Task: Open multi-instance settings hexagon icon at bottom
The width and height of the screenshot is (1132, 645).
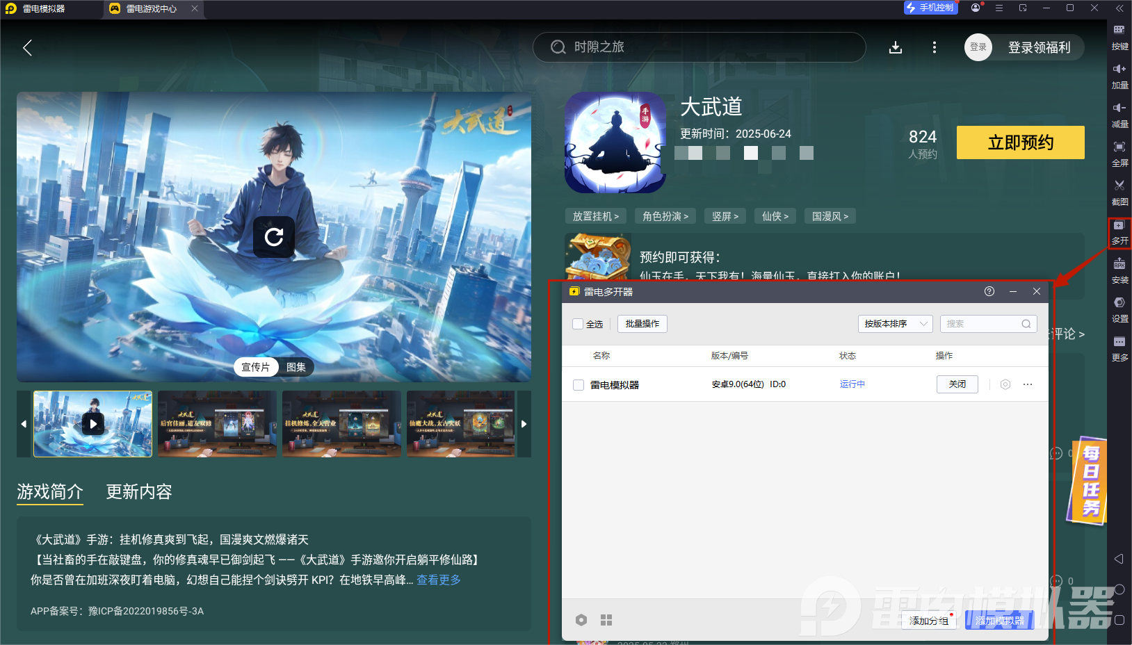Action: point(581,620)
